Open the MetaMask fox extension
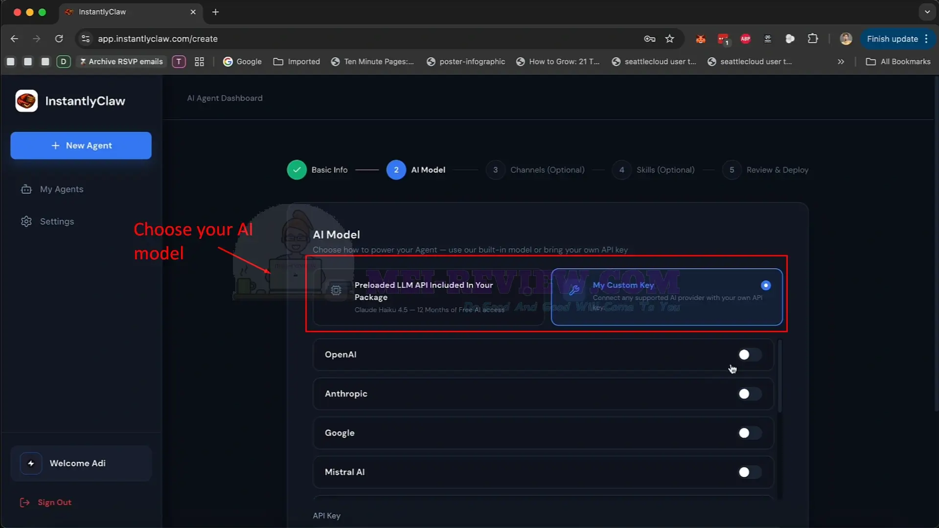Viewport: 939px width, 528px height. pos(701,39)
